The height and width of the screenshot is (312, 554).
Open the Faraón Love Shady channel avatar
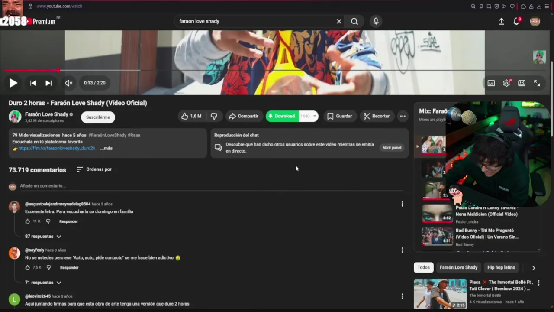click(15, 117)
